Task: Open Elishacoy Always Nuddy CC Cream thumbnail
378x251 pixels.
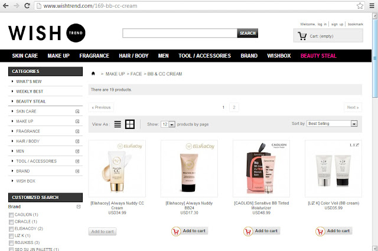Action: click(x=117, y=169)
